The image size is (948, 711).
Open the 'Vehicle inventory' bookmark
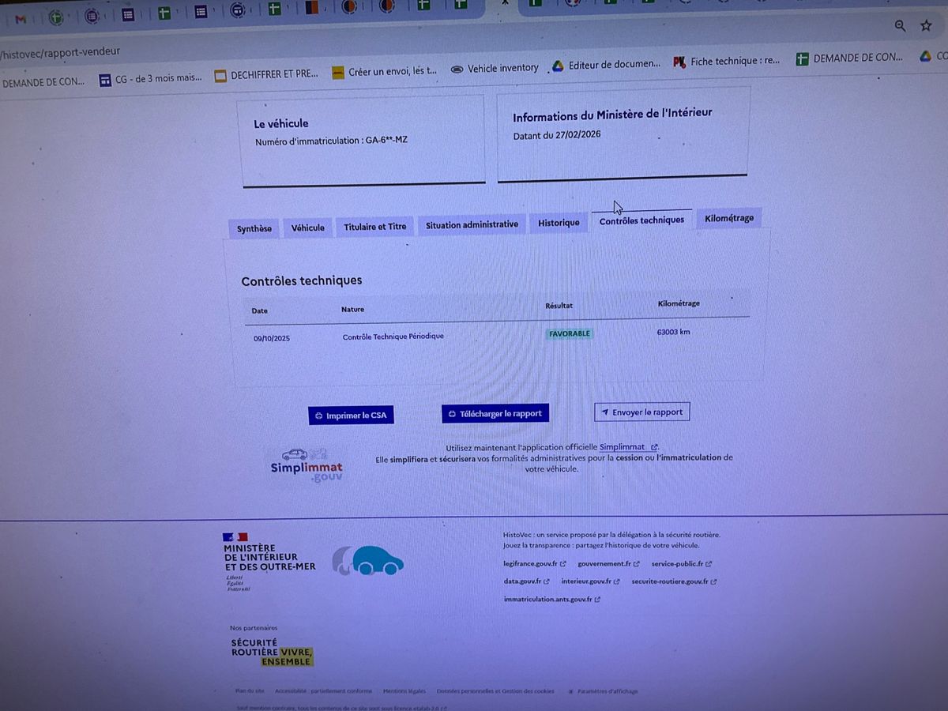(x=495, y=69)
